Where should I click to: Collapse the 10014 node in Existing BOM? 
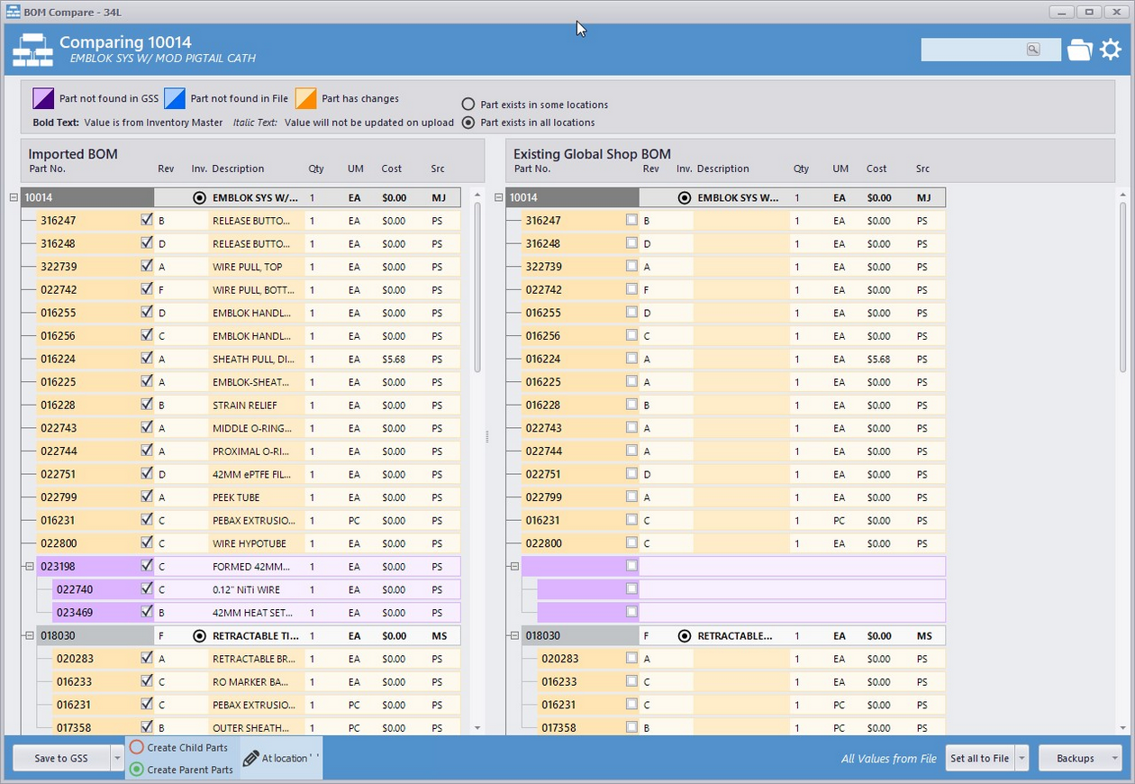click(x=499, y=197)
